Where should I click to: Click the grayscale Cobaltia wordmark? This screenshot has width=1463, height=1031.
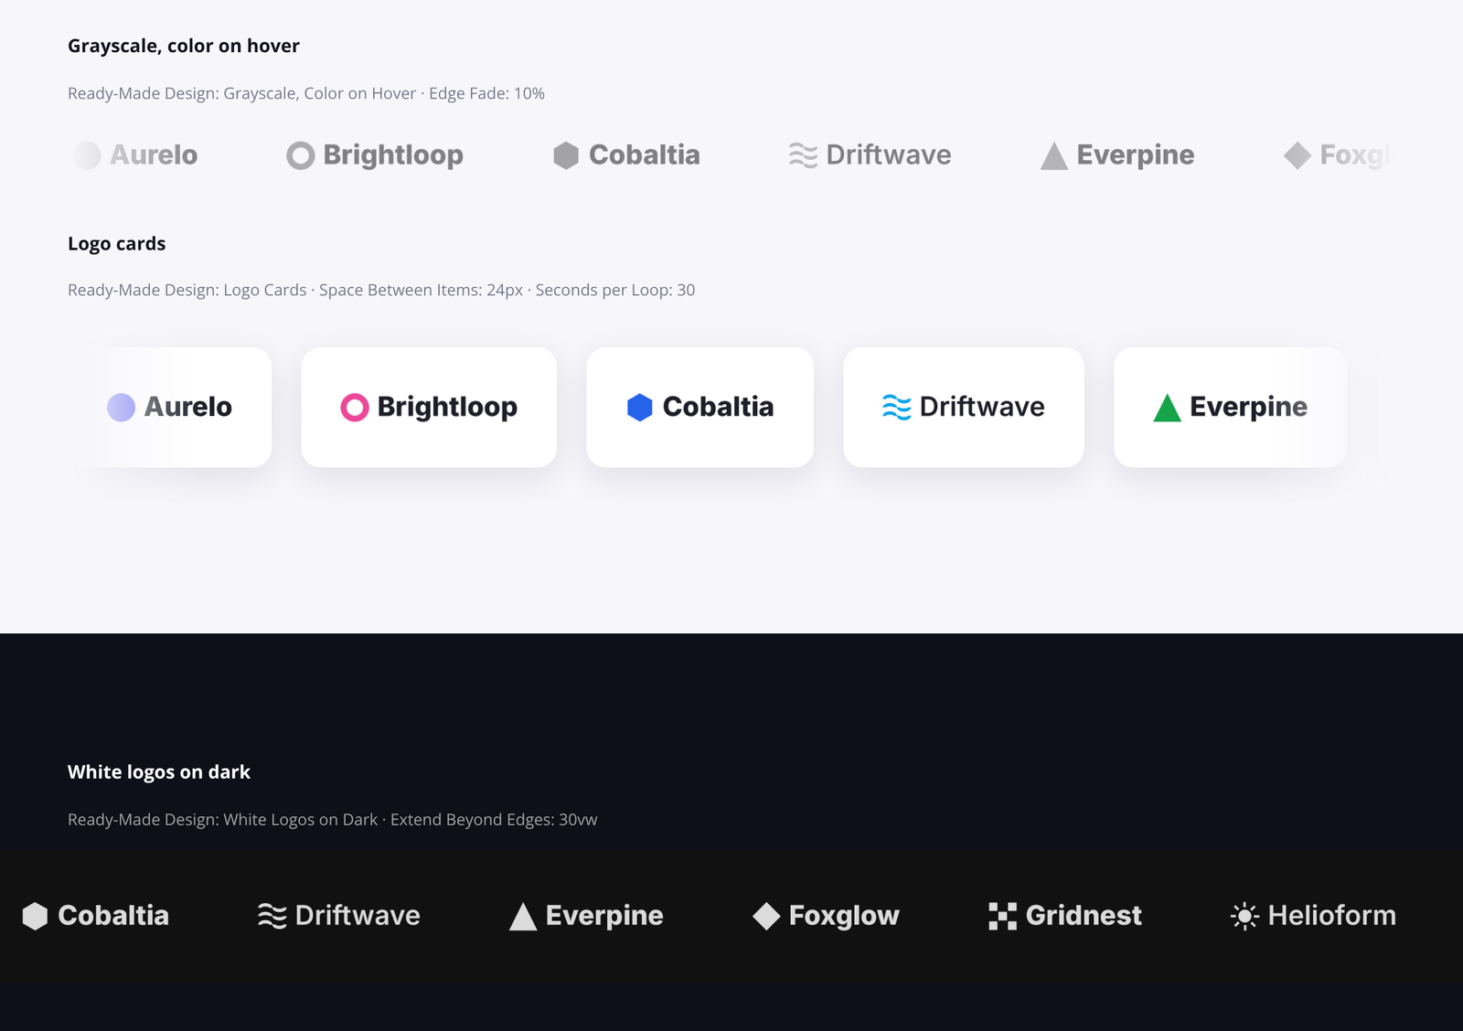(645, 155)
